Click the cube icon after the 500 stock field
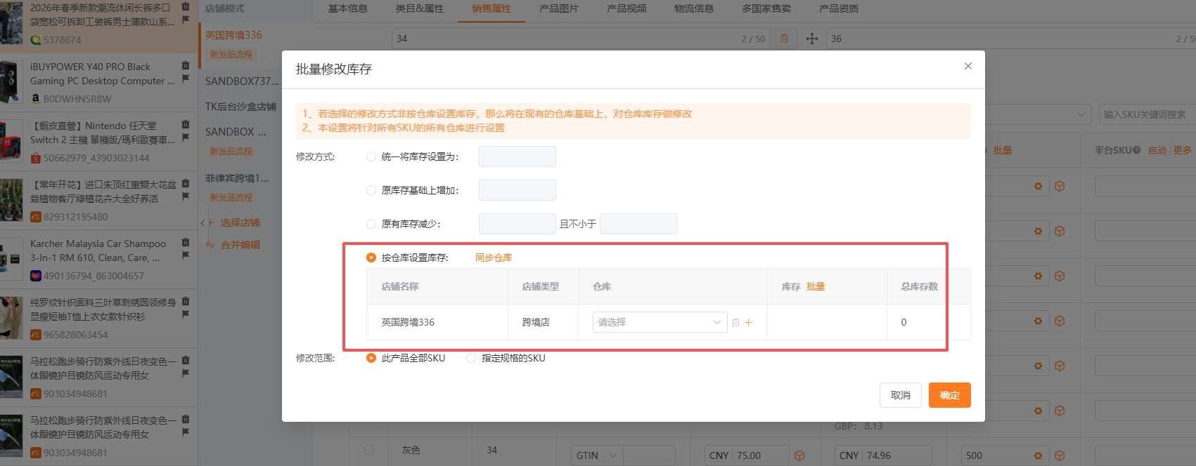This screenshot has height=466, width=1196. [1060, 455]
